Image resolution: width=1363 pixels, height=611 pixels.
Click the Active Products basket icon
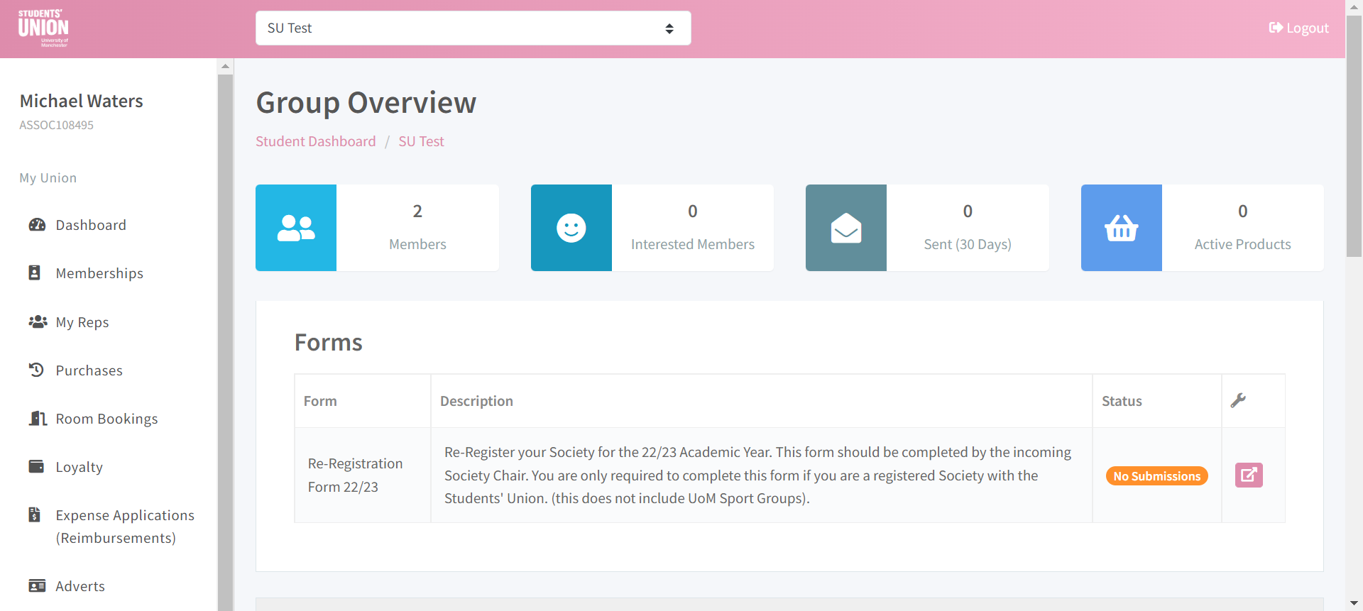pos(1121,228)
